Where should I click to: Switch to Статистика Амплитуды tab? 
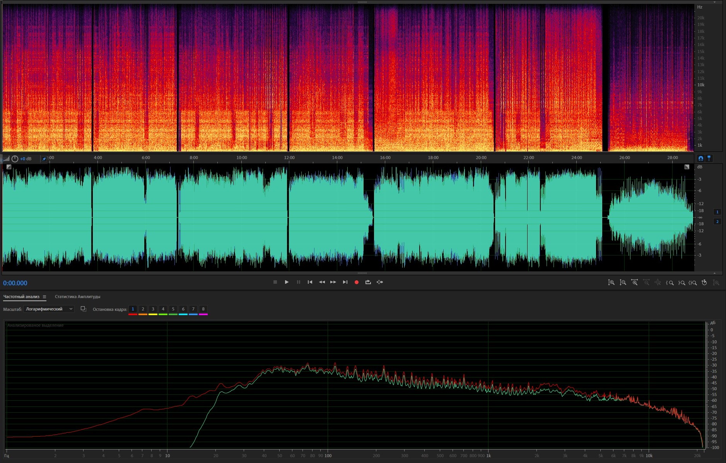(77, 297)
